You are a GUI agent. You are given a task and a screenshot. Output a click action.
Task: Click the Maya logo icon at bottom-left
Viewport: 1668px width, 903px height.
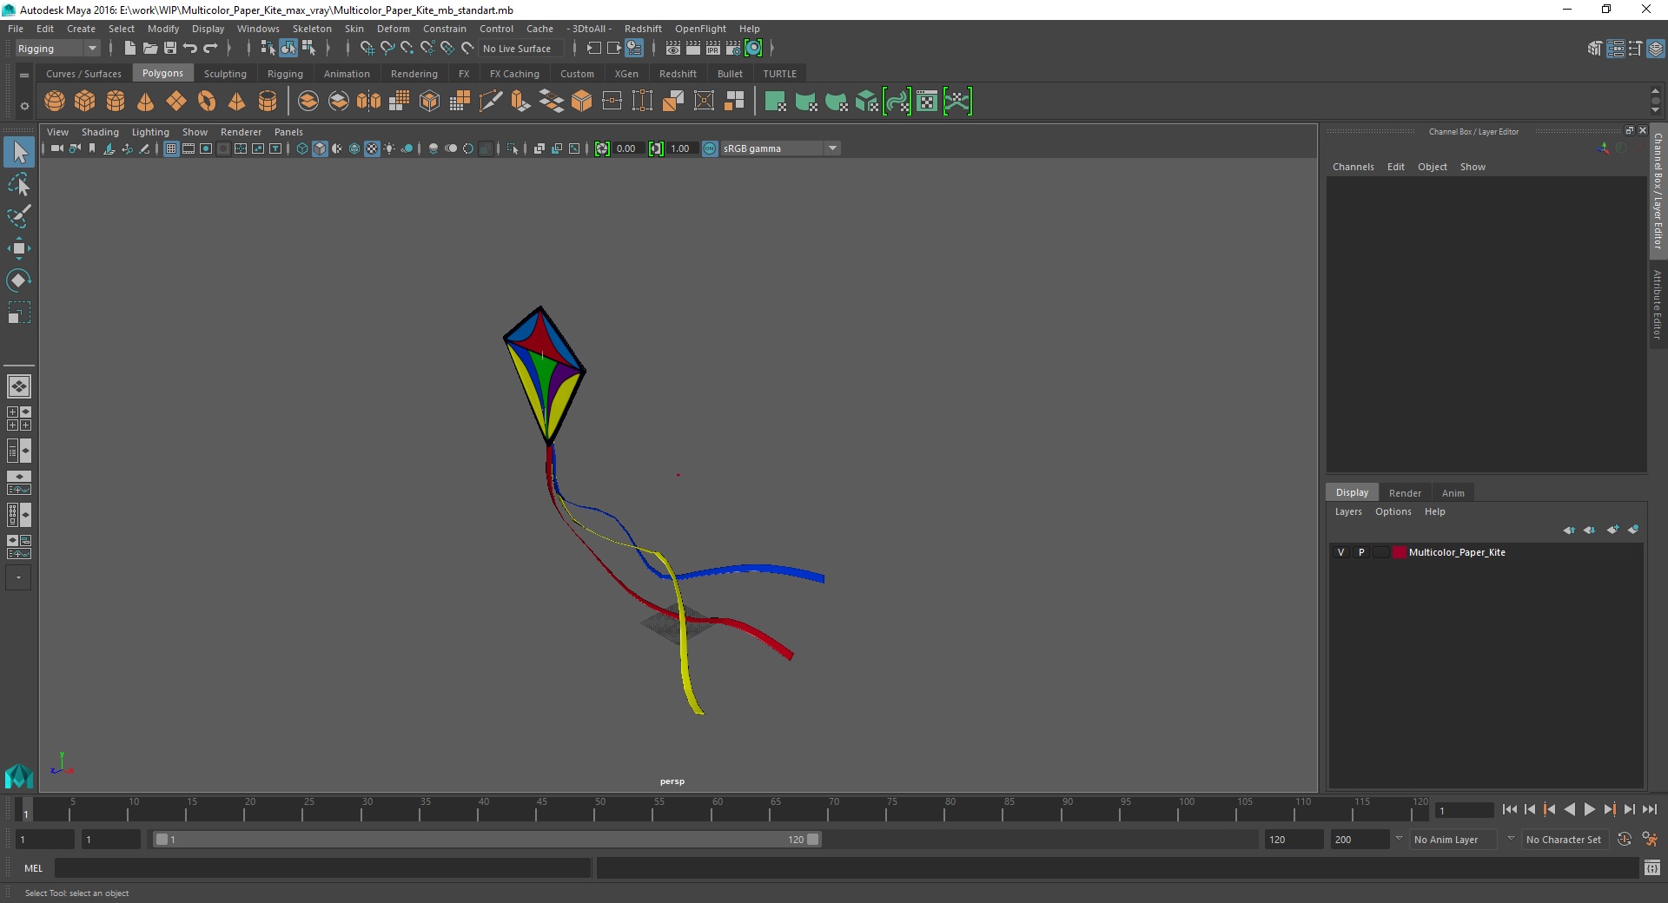18,775
